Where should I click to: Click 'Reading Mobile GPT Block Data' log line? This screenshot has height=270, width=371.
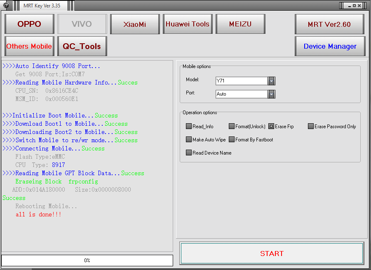tap(73, 173)
